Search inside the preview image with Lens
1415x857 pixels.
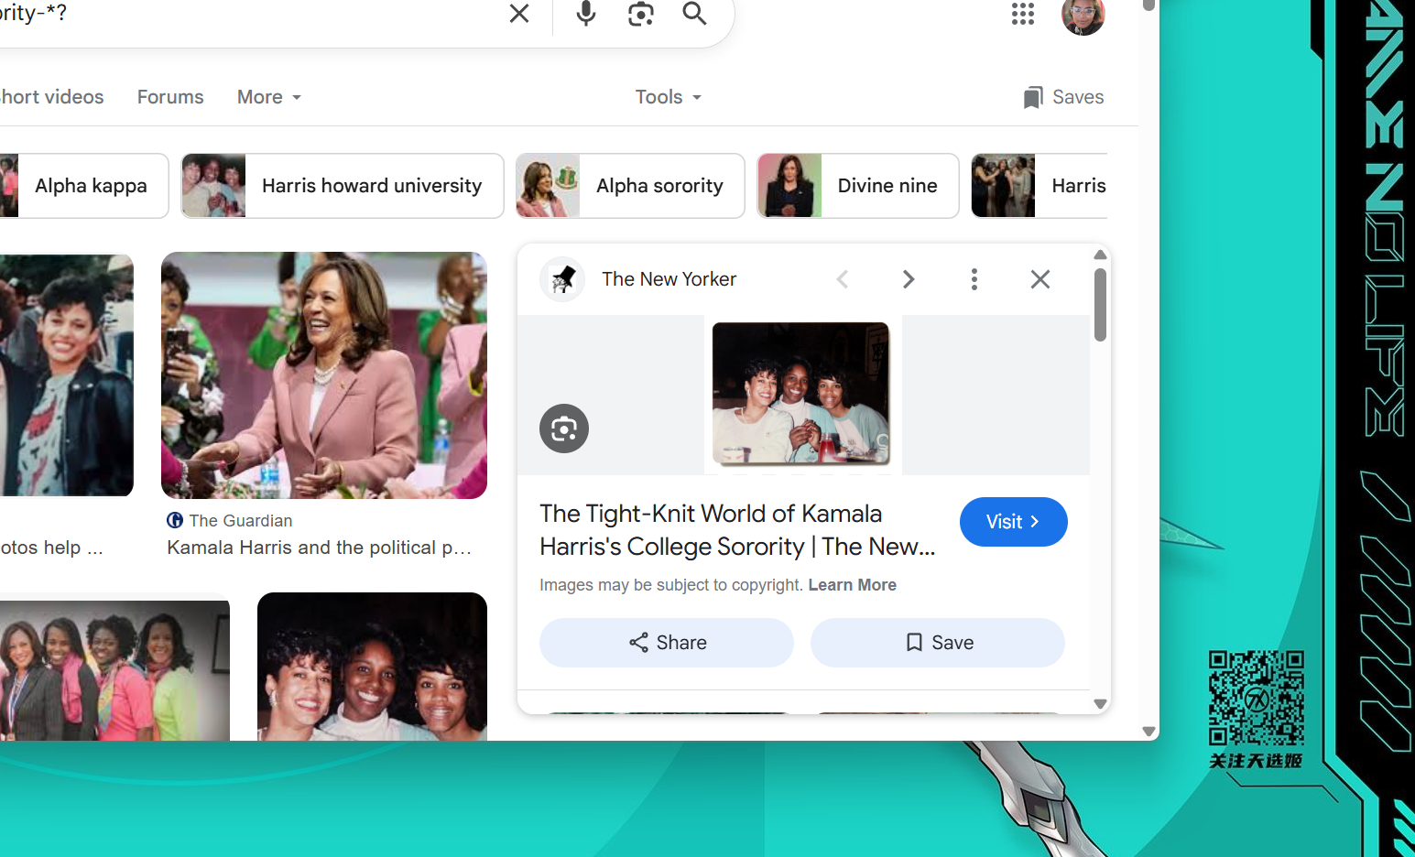[x=564, y=428]
